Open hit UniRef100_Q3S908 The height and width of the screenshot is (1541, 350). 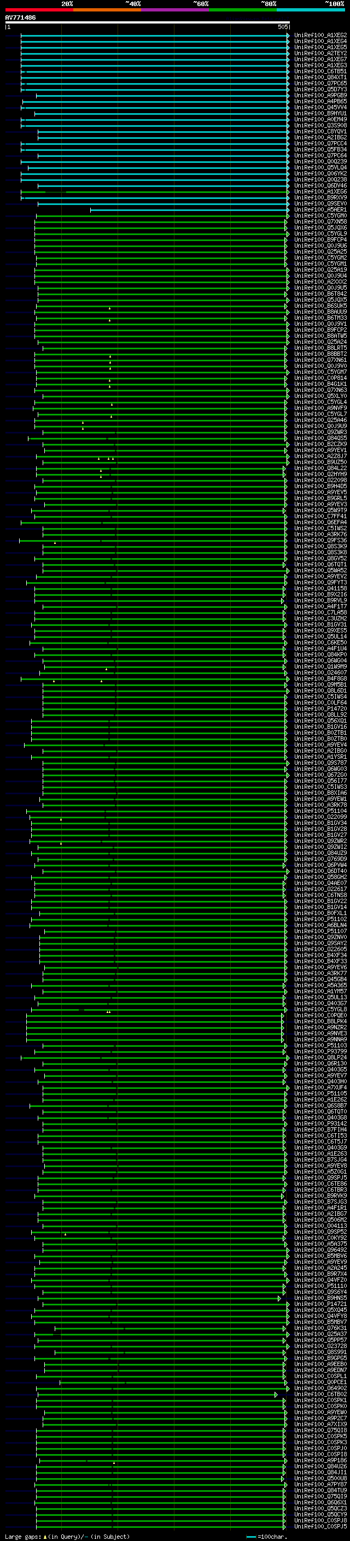[x=320, y=125]
